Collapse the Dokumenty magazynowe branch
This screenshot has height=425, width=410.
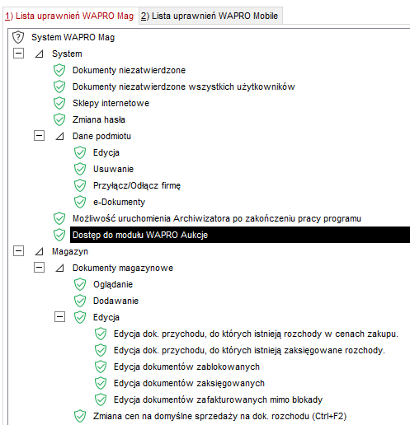pyautogui.click(x=39, y=268)
